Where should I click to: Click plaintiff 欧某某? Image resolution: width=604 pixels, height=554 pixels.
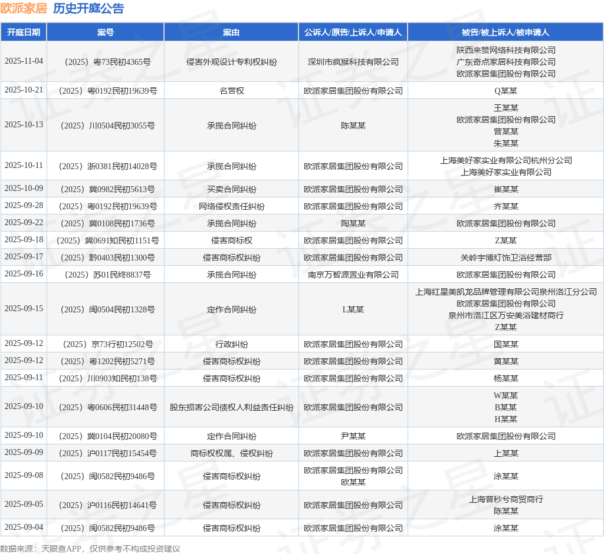pyautogui.click(x=353, y=482)
